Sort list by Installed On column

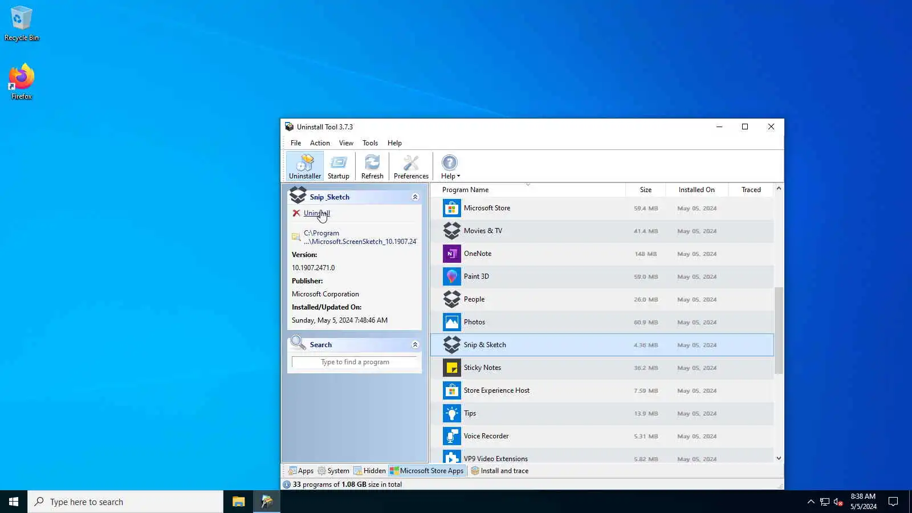697,190
